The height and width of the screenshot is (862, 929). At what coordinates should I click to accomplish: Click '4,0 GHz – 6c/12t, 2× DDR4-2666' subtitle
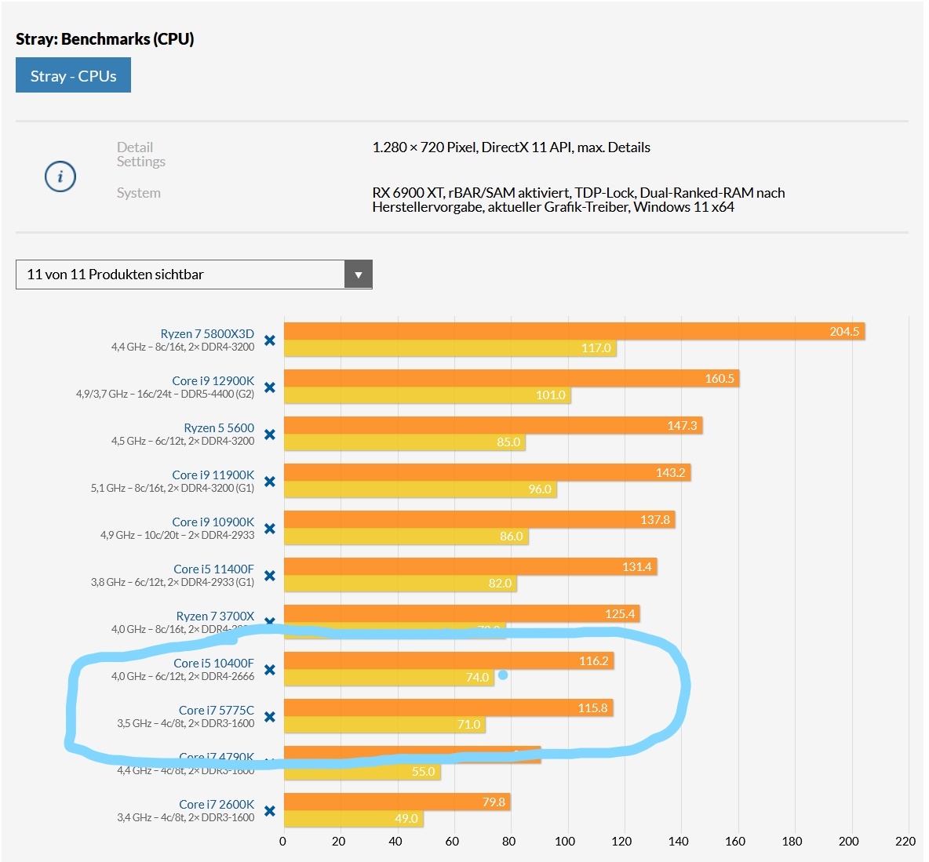[x=183, y=676]
